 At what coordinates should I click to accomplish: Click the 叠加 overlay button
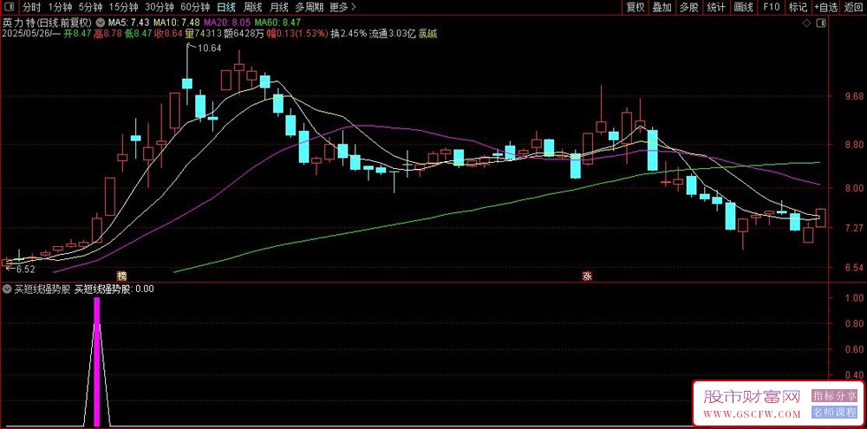pyautogui.click(x=662, y=7)
